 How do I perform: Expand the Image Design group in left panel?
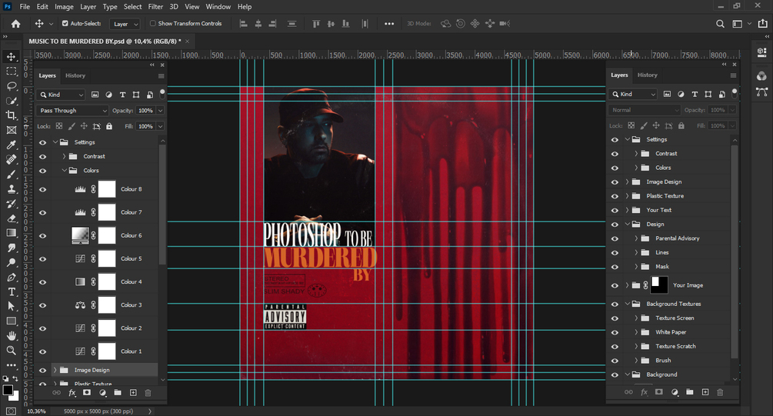click(55, 370)
